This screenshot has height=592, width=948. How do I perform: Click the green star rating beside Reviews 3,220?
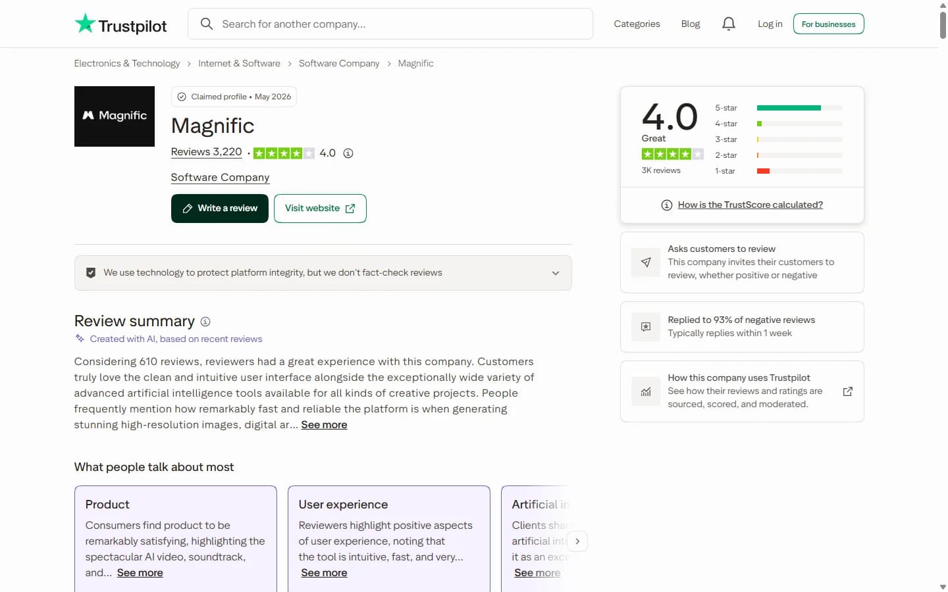click(284, 153)
